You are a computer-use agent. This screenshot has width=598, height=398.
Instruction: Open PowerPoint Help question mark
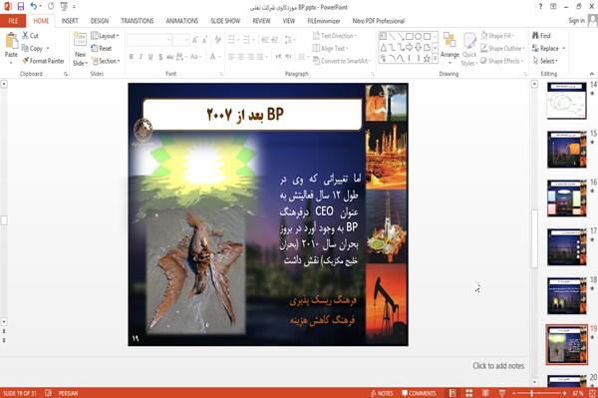540,7
